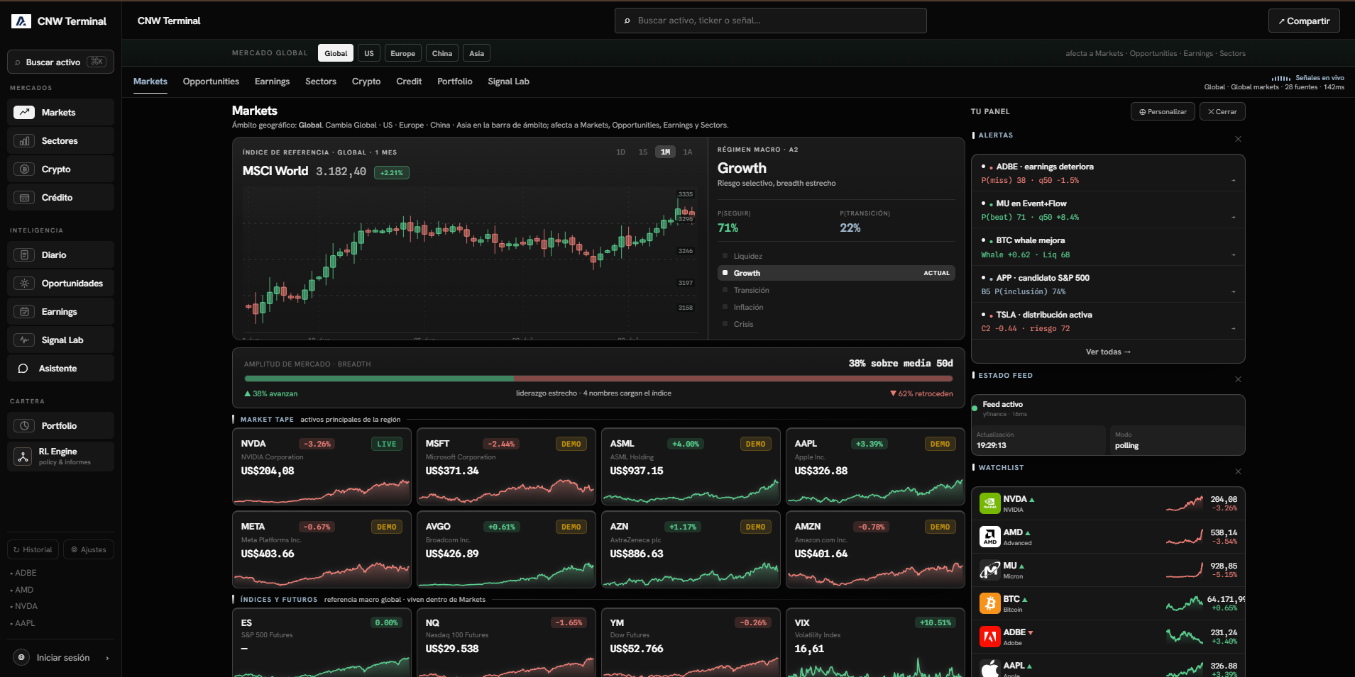Image resolution: width=1355 pixels, height=677 pixels.
Task: Open the Earnings calendar sidebar icon
Action: pyautogui.click(x=24, y=311)
